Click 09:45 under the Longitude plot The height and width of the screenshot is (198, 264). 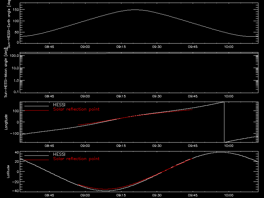tap(193, 146)
